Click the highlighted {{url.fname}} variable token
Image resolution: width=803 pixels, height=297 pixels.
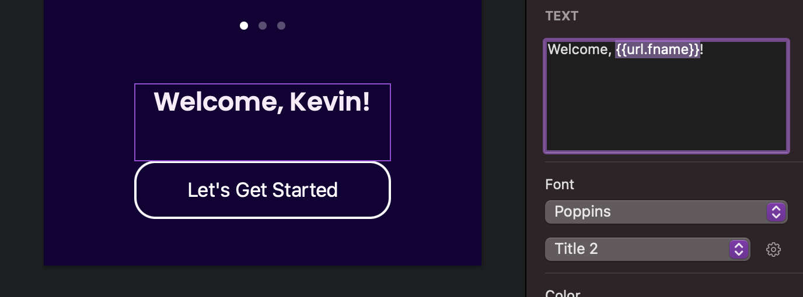point(658,50)
